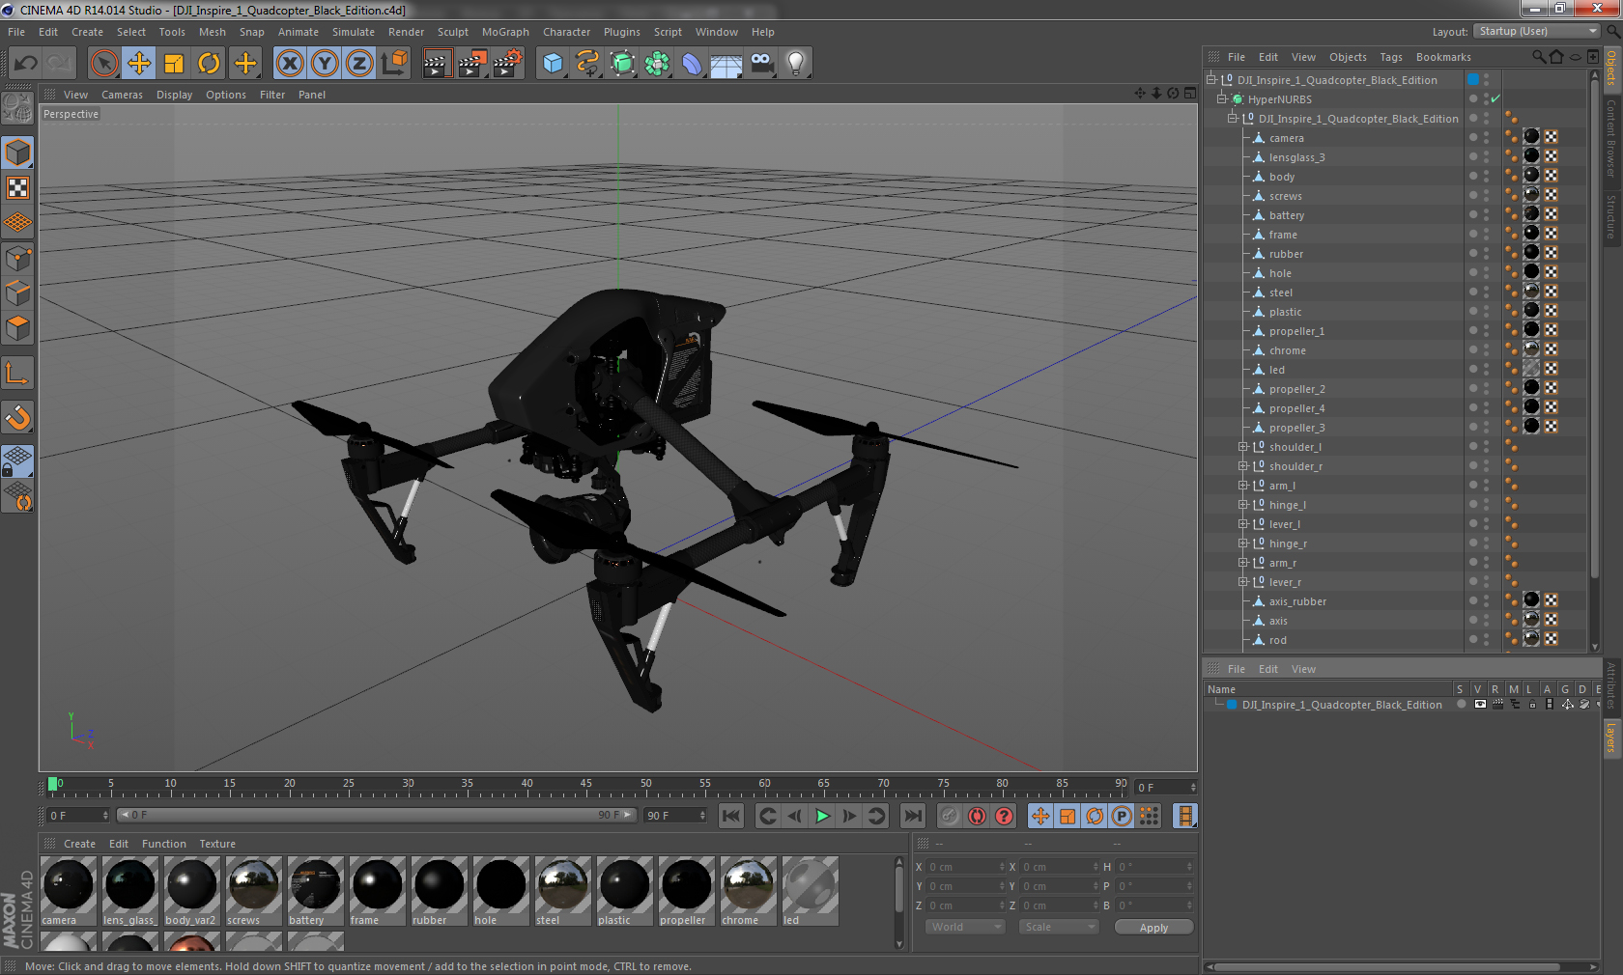Play the animation forward
This screenshot has width=1623, height=975.
(822, 816)
